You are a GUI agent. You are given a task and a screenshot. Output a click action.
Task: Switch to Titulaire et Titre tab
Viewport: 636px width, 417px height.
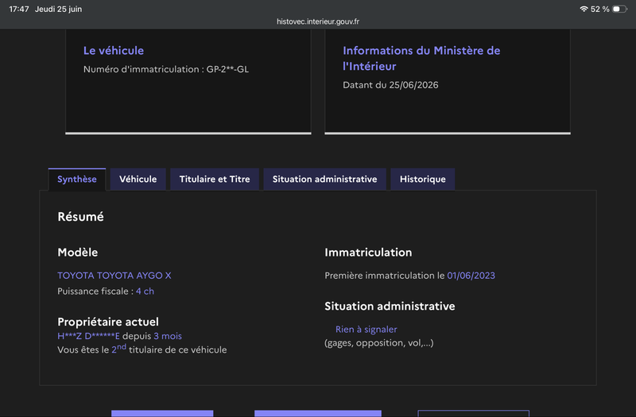tap(215, 180)
